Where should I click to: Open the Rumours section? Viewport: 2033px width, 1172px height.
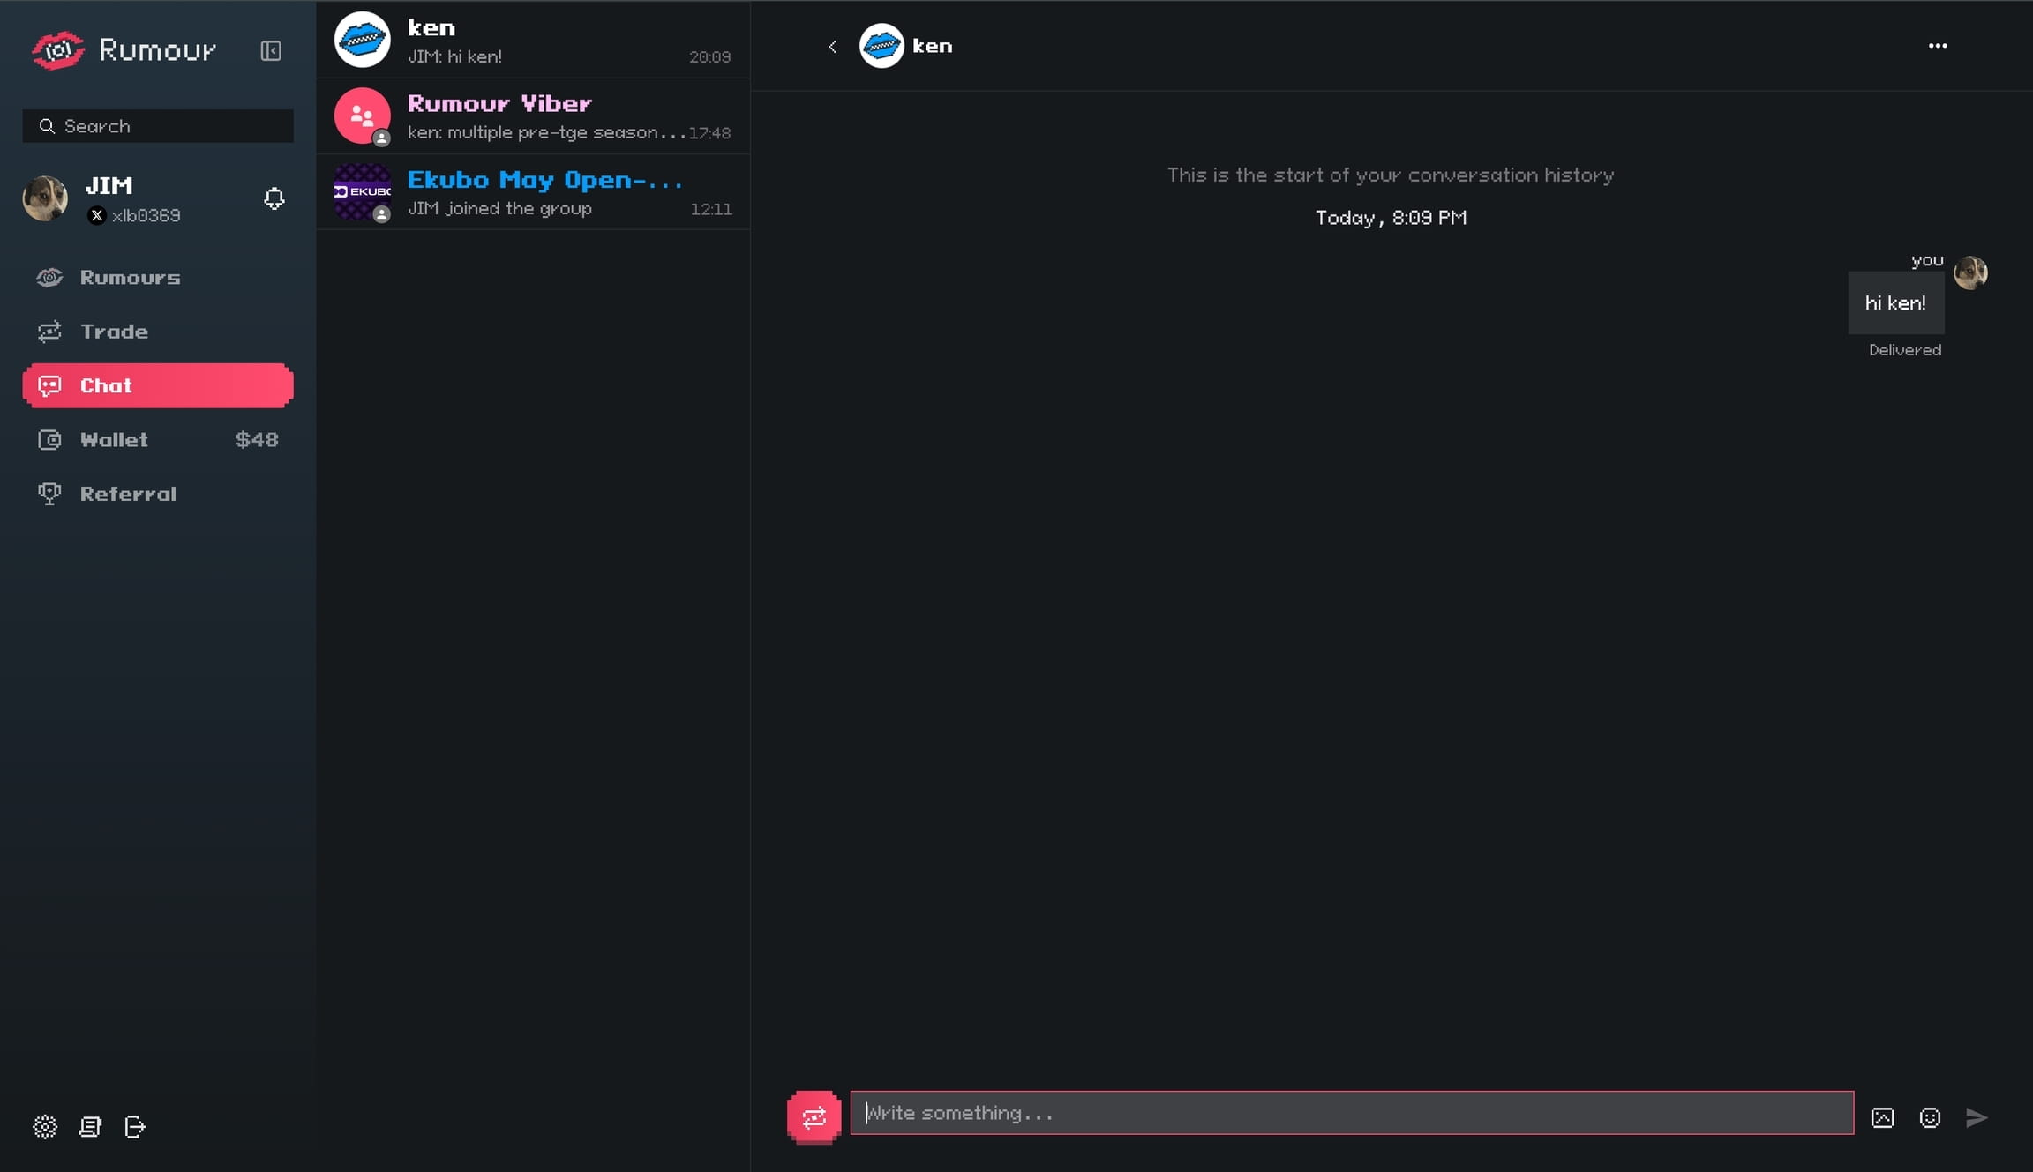click(131, 277)
